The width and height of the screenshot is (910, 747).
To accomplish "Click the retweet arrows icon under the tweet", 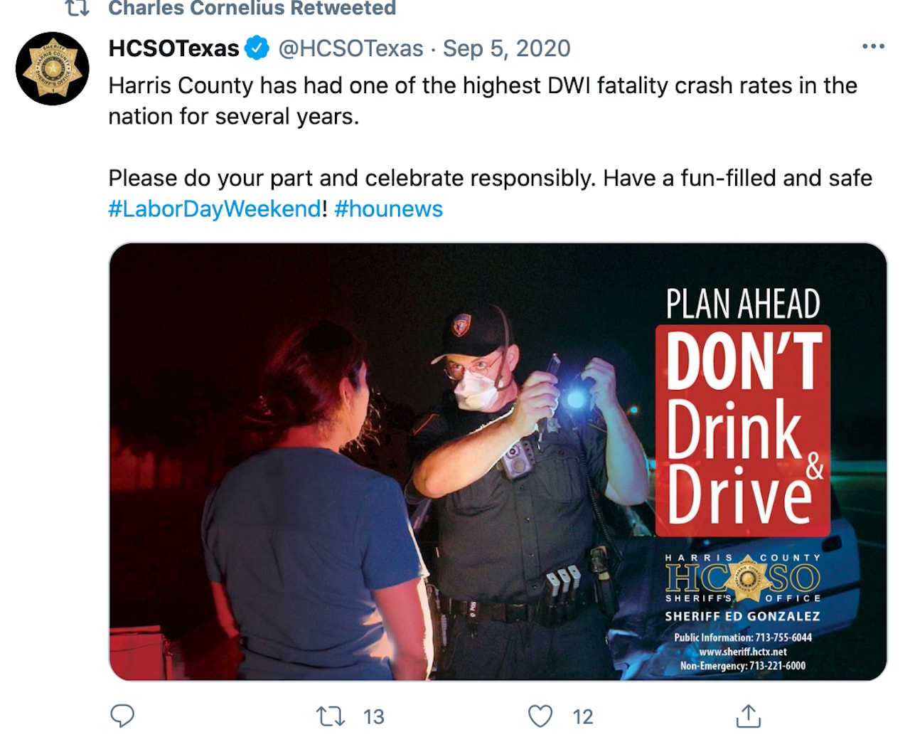I will pyautogui.click(x=331, y=716).
